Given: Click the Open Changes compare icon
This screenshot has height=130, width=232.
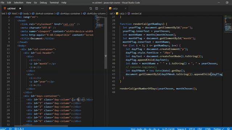Looking at the screenshot, I should click(x=91, y=9).
